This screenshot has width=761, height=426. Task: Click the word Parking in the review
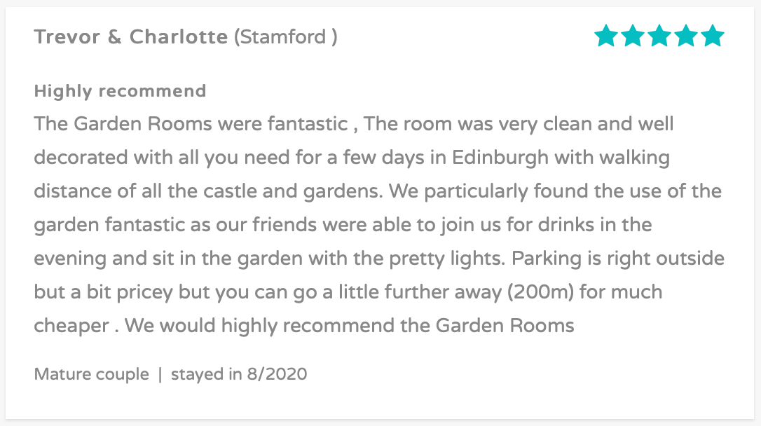546,259
